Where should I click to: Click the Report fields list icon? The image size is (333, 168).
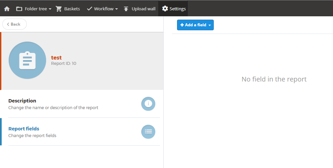click(148, 132)
